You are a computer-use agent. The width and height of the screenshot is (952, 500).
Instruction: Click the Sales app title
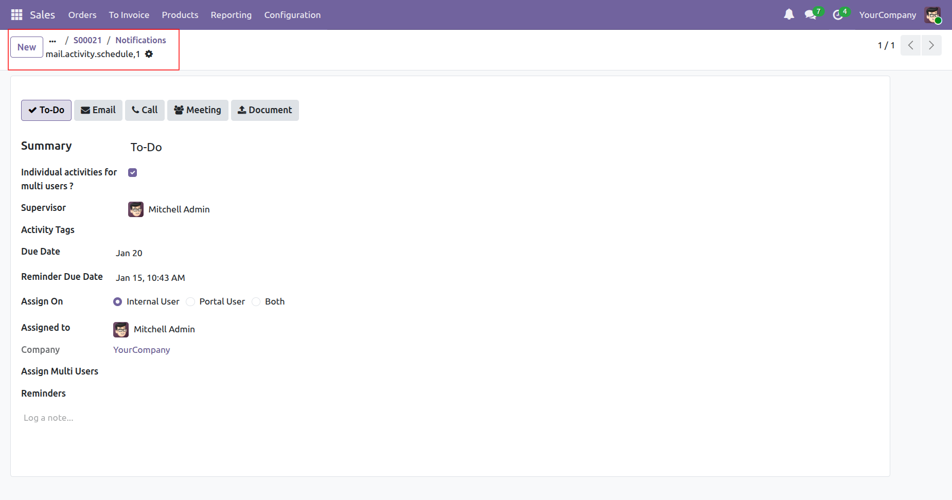[x=42, y=15]
